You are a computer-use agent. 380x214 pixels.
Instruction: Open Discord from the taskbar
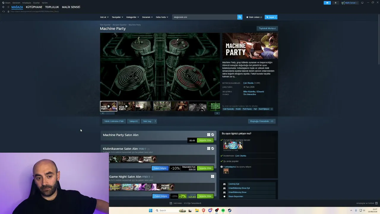(x=210, y=210)
